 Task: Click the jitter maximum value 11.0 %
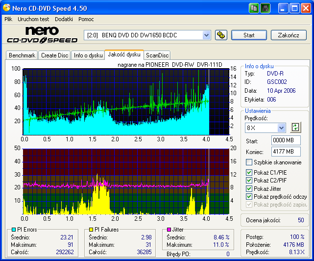coord(221,245)
